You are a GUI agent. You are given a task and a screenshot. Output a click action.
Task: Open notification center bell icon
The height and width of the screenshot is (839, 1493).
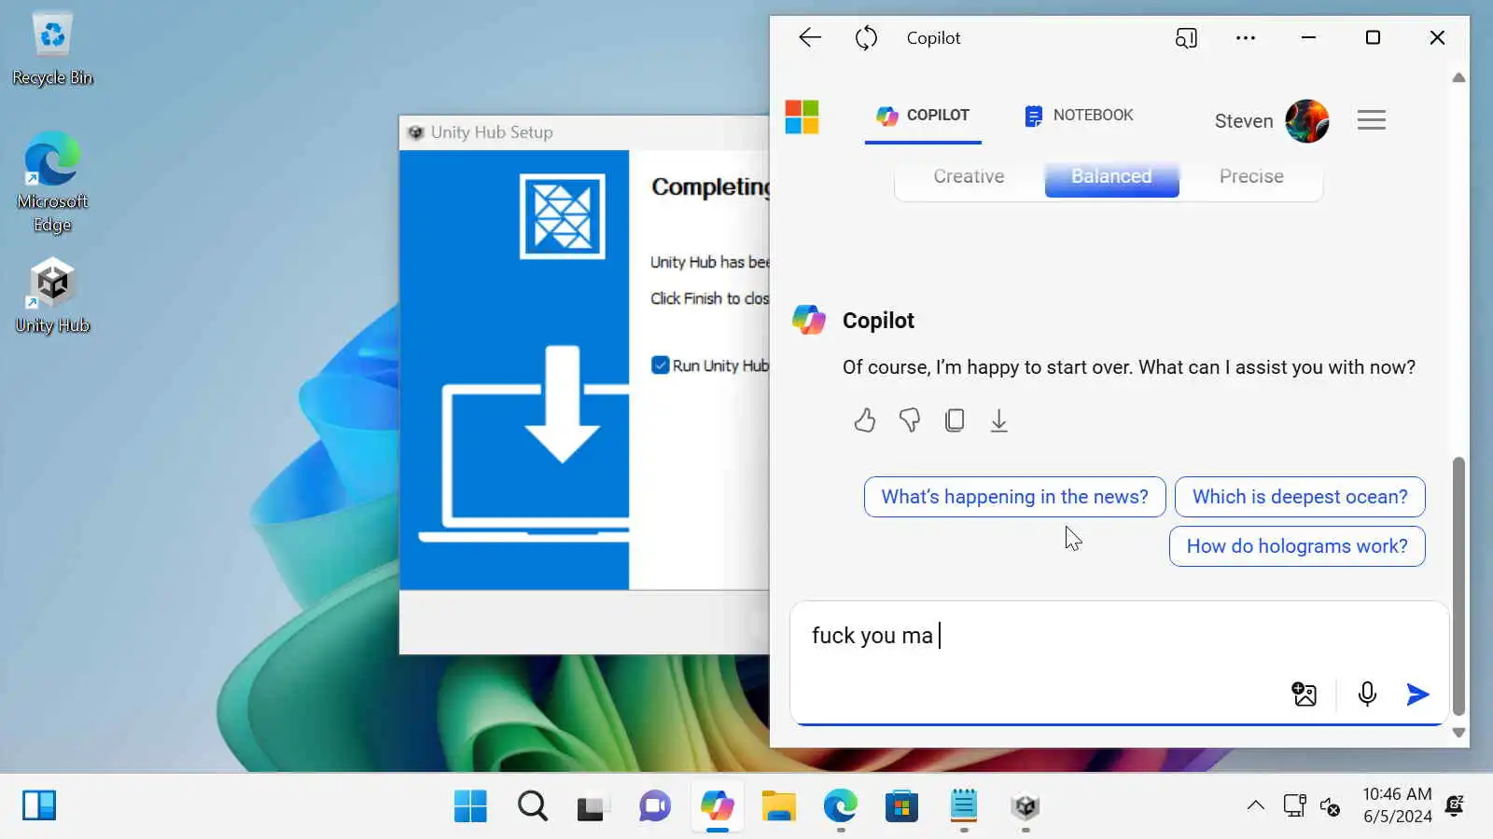(1455, 805)
